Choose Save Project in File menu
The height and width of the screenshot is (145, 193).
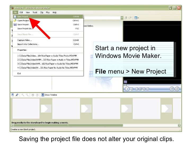pos(48,24)
